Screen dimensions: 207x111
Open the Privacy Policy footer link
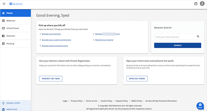click(x=77, y=101)
